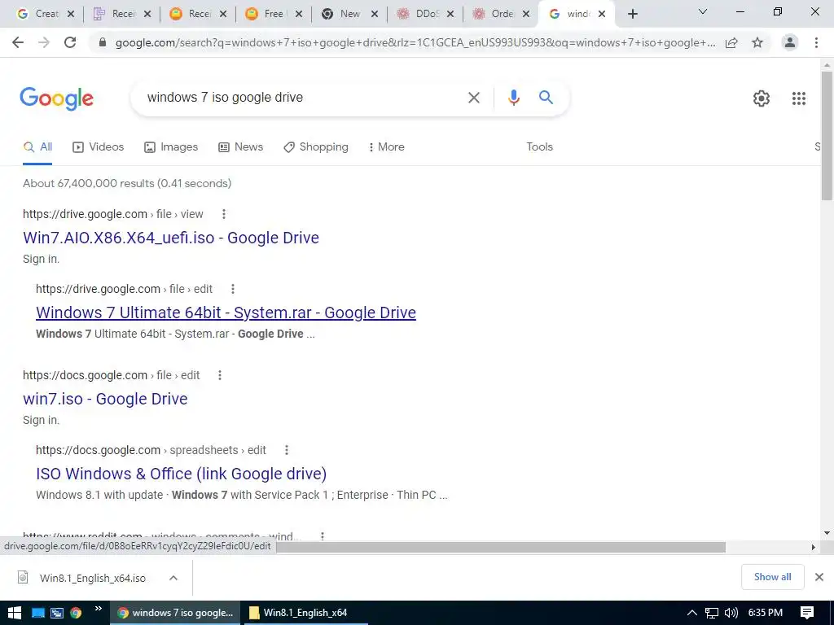Open options for the reddit.com result

tap(323, 536)
